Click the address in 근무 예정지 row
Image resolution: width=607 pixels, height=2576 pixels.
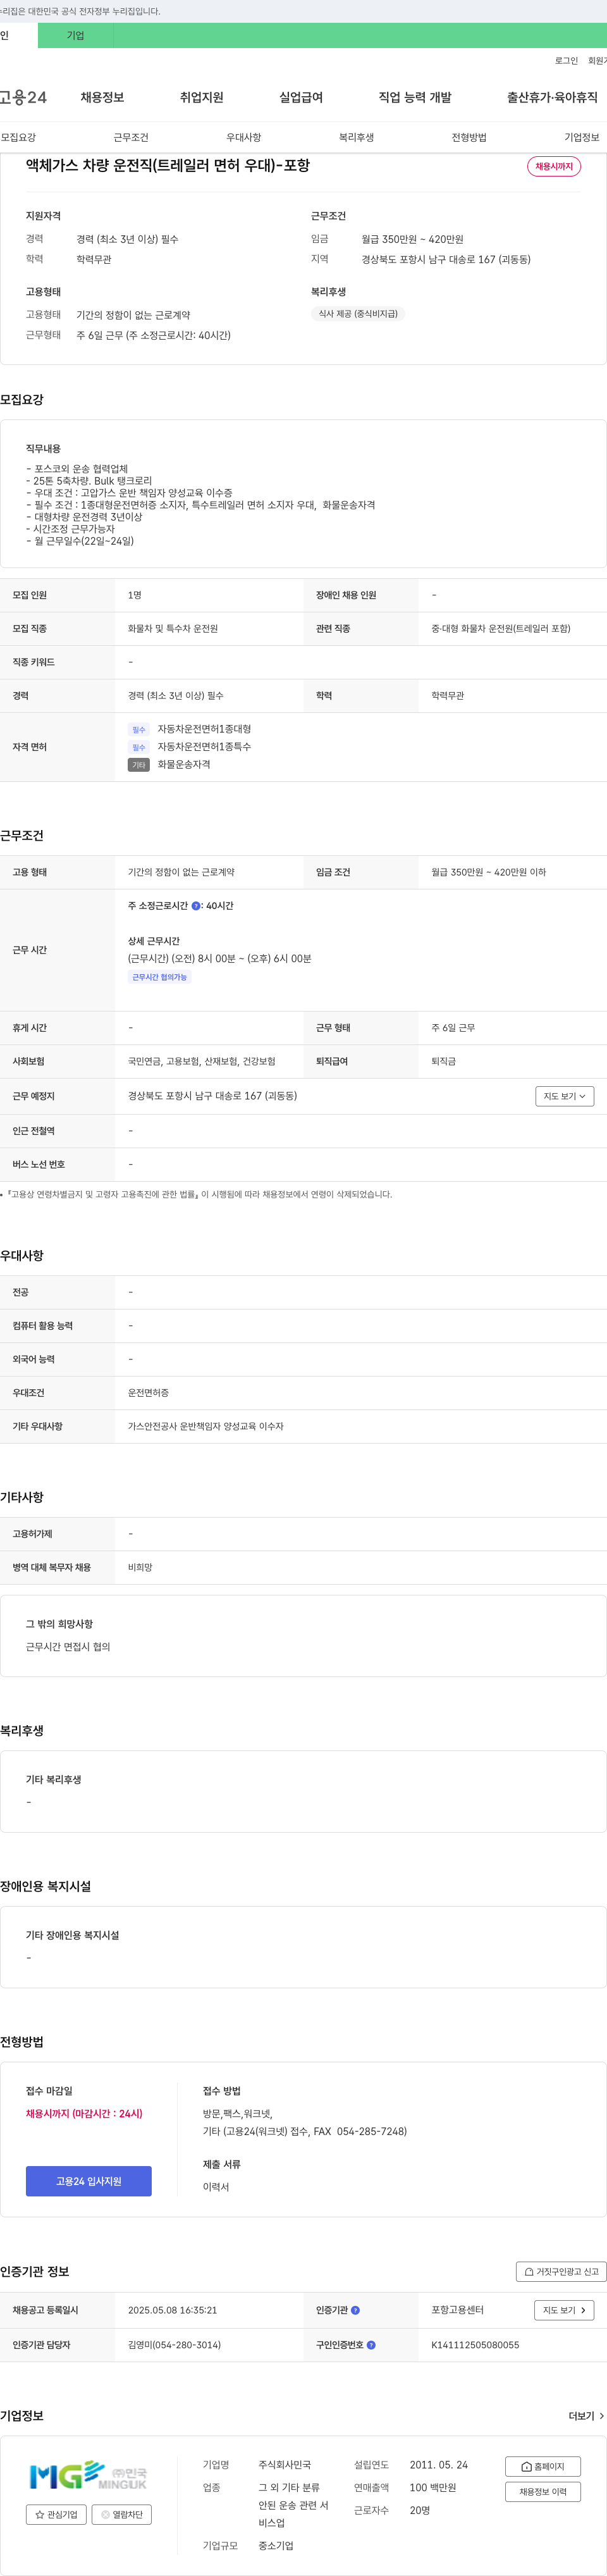click(212, 1096)
